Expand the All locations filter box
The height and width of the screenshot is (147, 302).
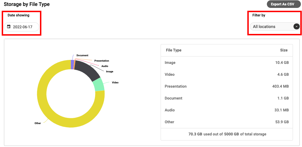click(x=275, y=27)
